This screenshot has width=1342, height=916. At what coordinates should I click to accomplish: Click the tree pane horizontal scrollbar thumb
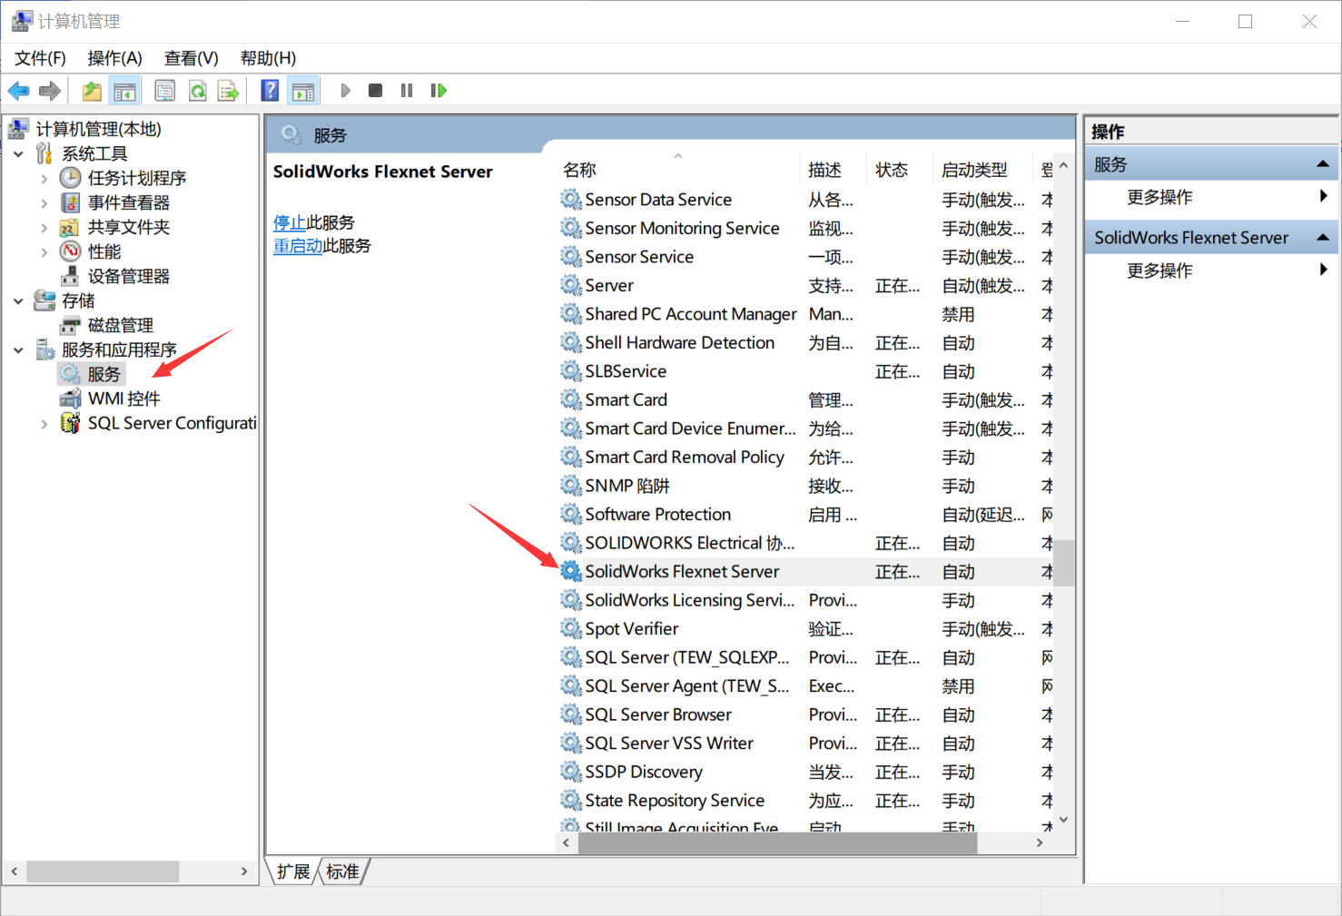coord(103,872)
